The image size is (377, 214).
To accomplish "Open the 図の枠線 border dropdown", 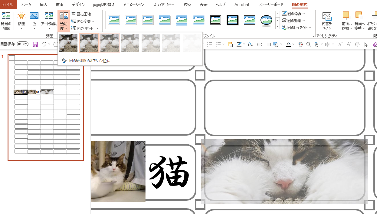I will tap(293, 14).
